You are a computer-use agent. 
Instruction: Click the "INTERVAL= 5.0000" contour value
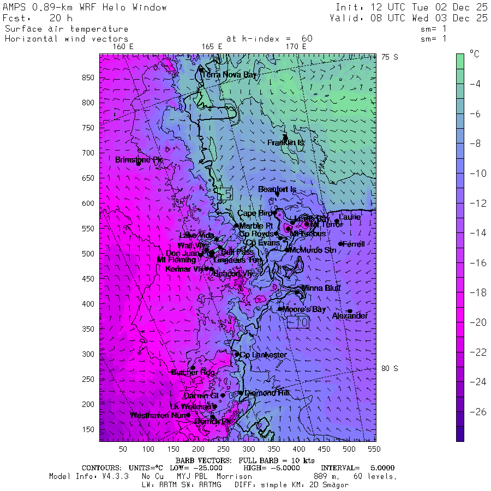357,468
